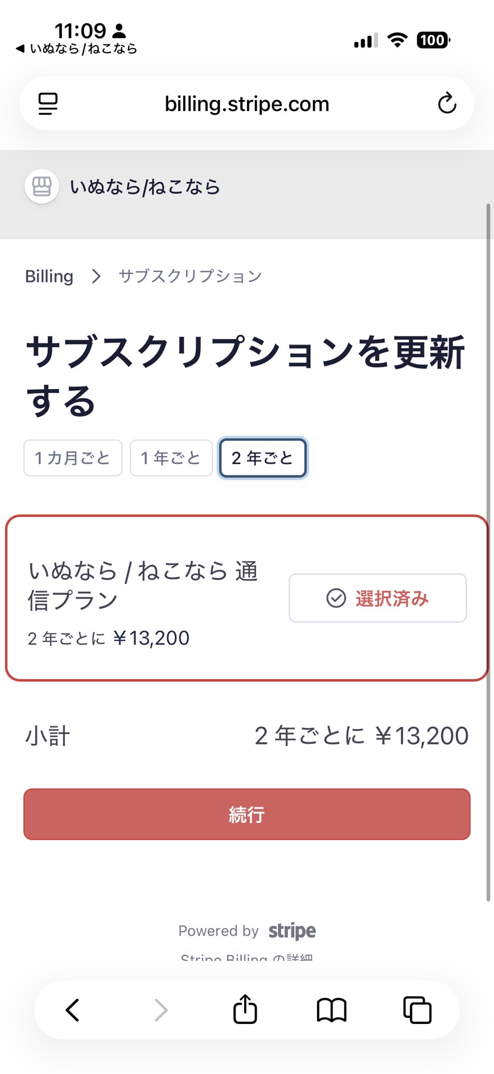Tap the サブスクリプション breadcrumb
This screenshot has height=1074, width=494.
(189, 276)
